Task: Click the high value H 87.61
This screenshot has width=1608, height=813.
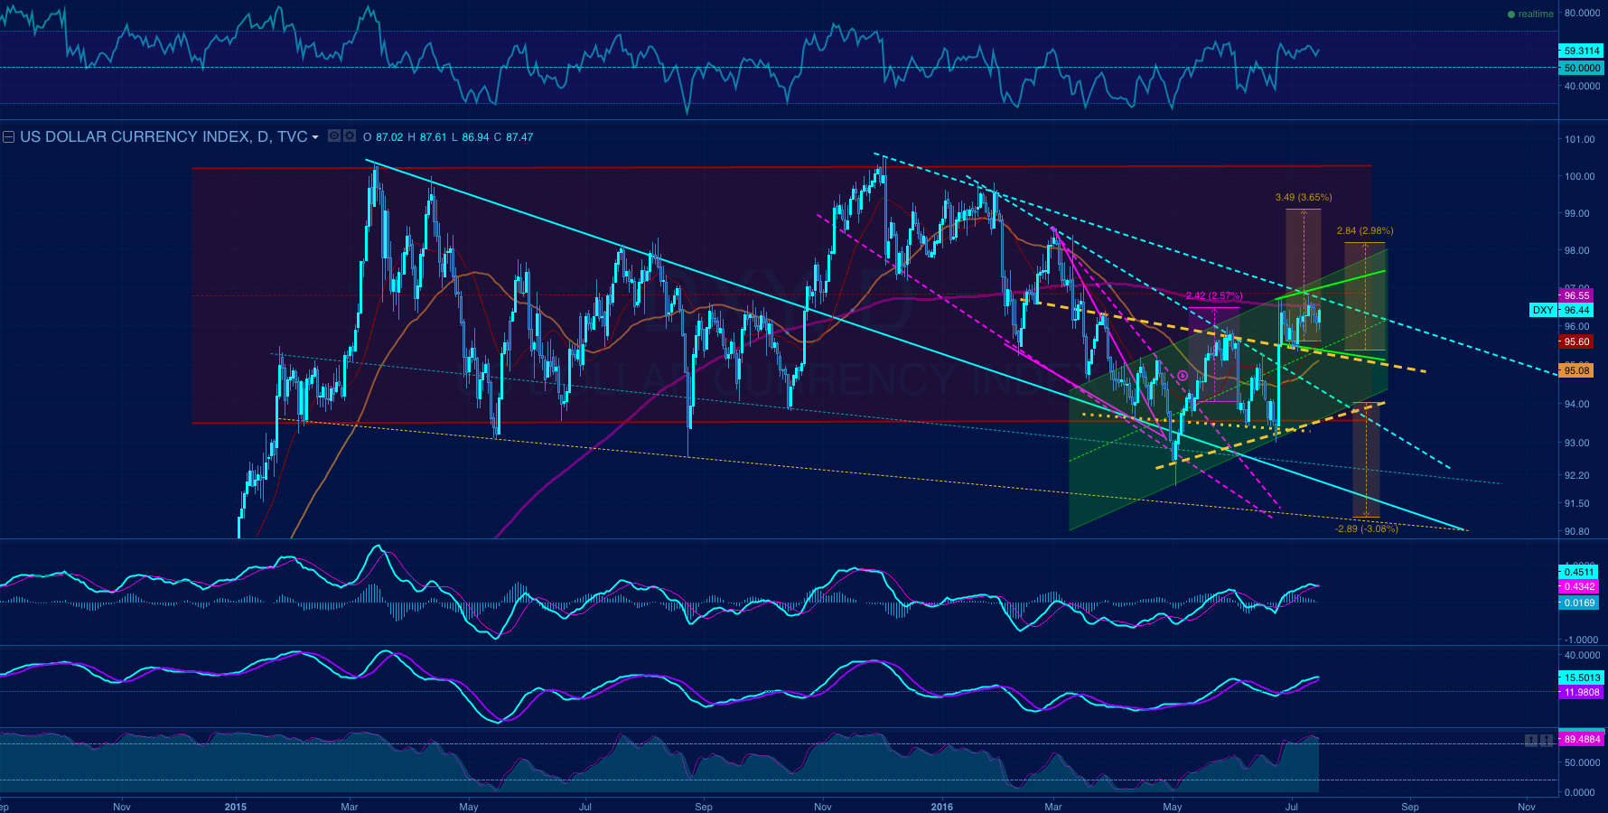Action: pos(427,137)
